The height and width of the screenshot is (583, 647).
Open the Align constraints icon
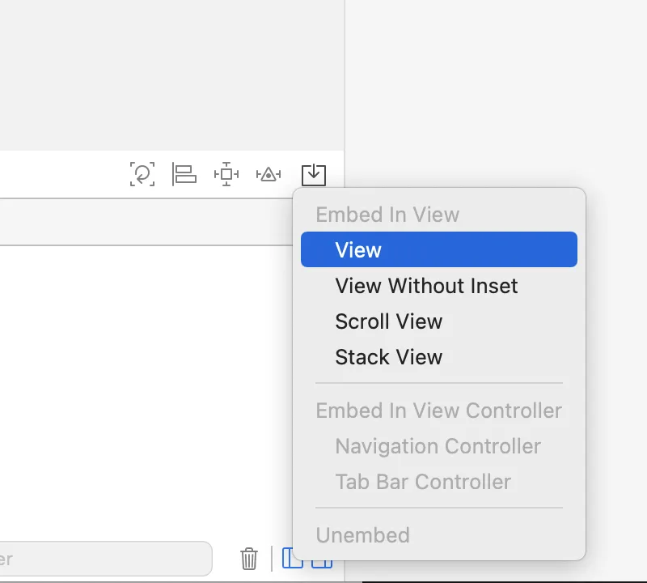point(184,174)
